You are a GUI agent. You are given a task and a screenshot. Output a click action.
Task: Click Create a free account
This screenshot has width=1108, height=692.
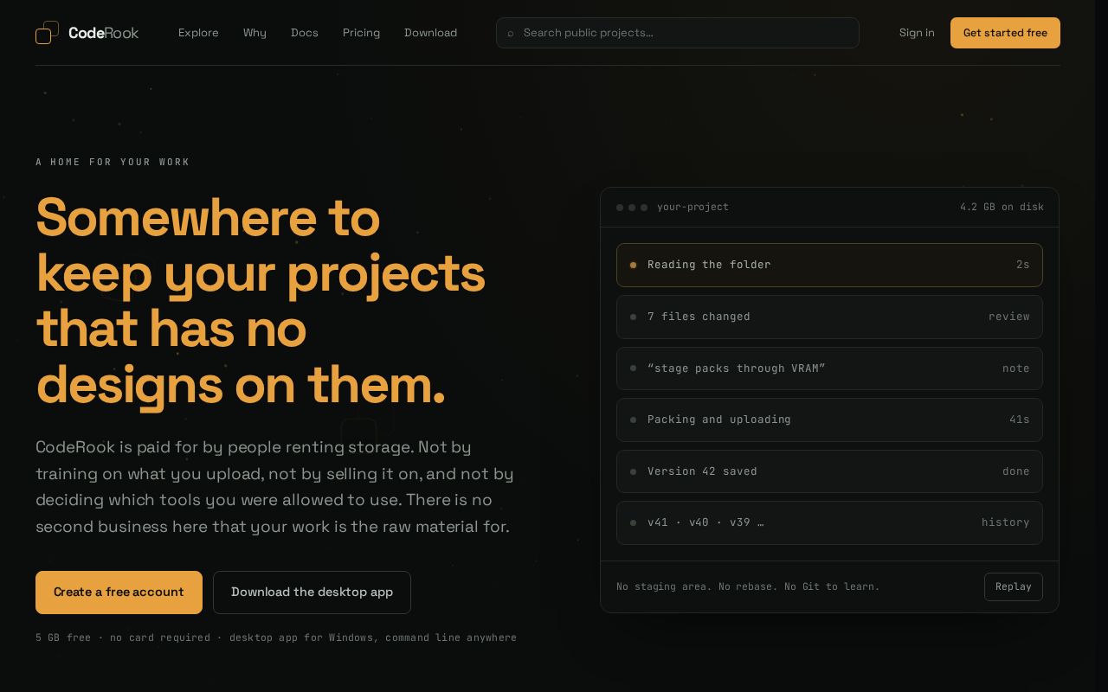[x=119, y=593]
